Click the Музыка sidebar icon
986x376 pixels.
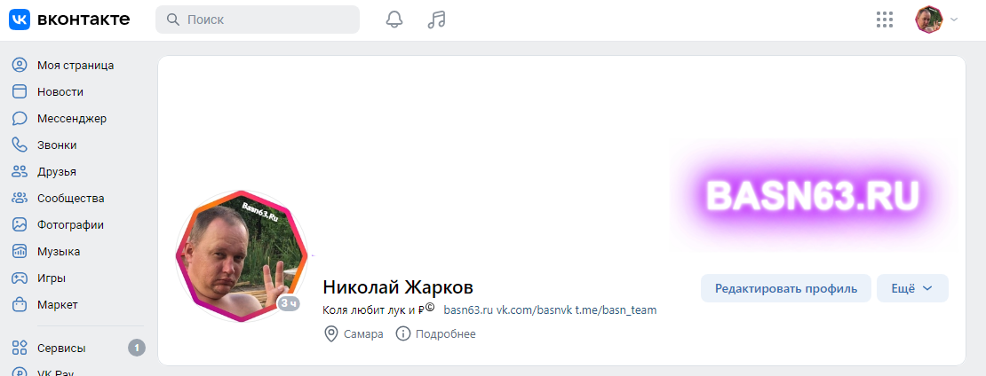coord(20,251)
